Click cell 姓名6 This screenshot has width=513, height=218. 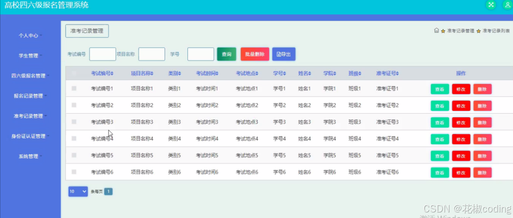tap(305, 172)
